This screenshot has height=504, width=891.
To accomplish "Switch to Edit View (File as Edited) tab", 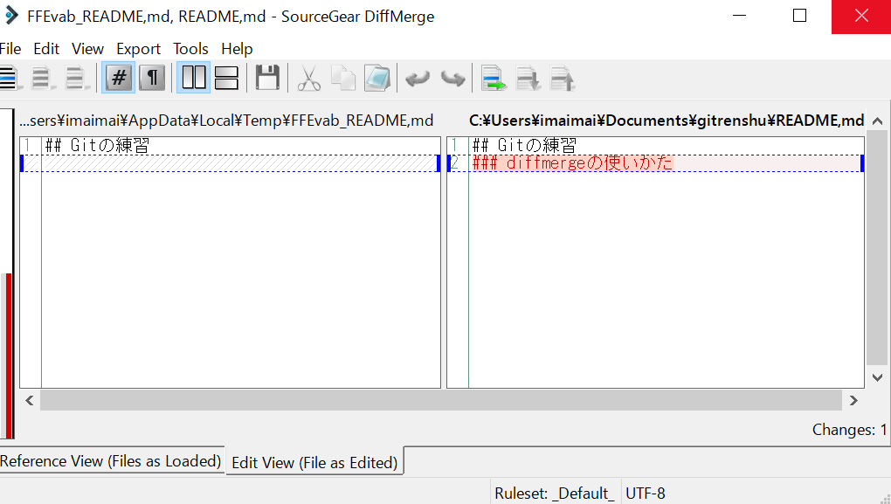I will coord(314,463).
